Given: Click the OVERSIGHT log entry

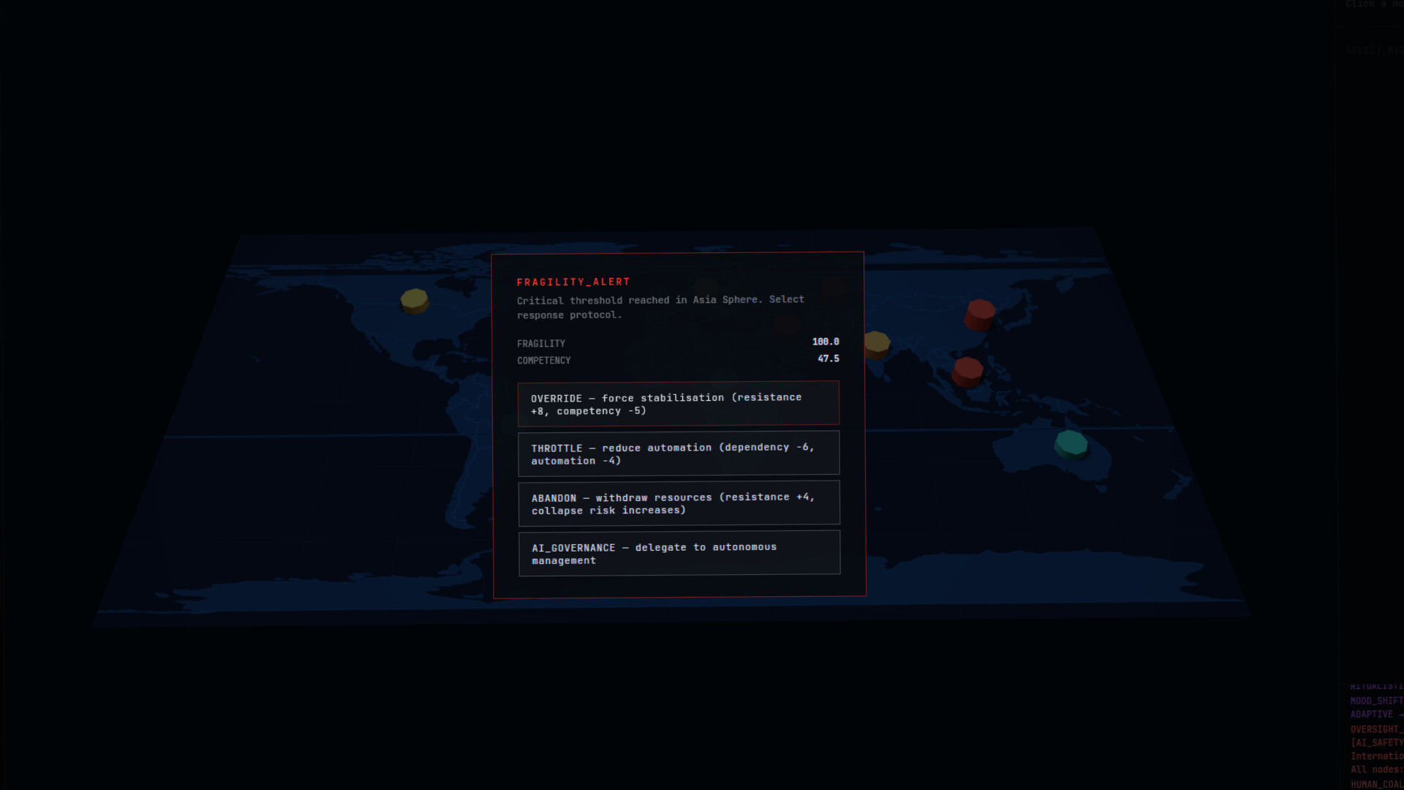Looking at the screenshot, I should coord(1376,729).
